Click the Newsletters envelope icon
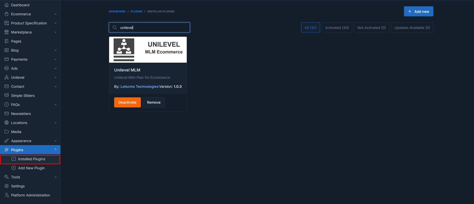The height and width of the screenshot is (204, 474). (x=7, y=114)
